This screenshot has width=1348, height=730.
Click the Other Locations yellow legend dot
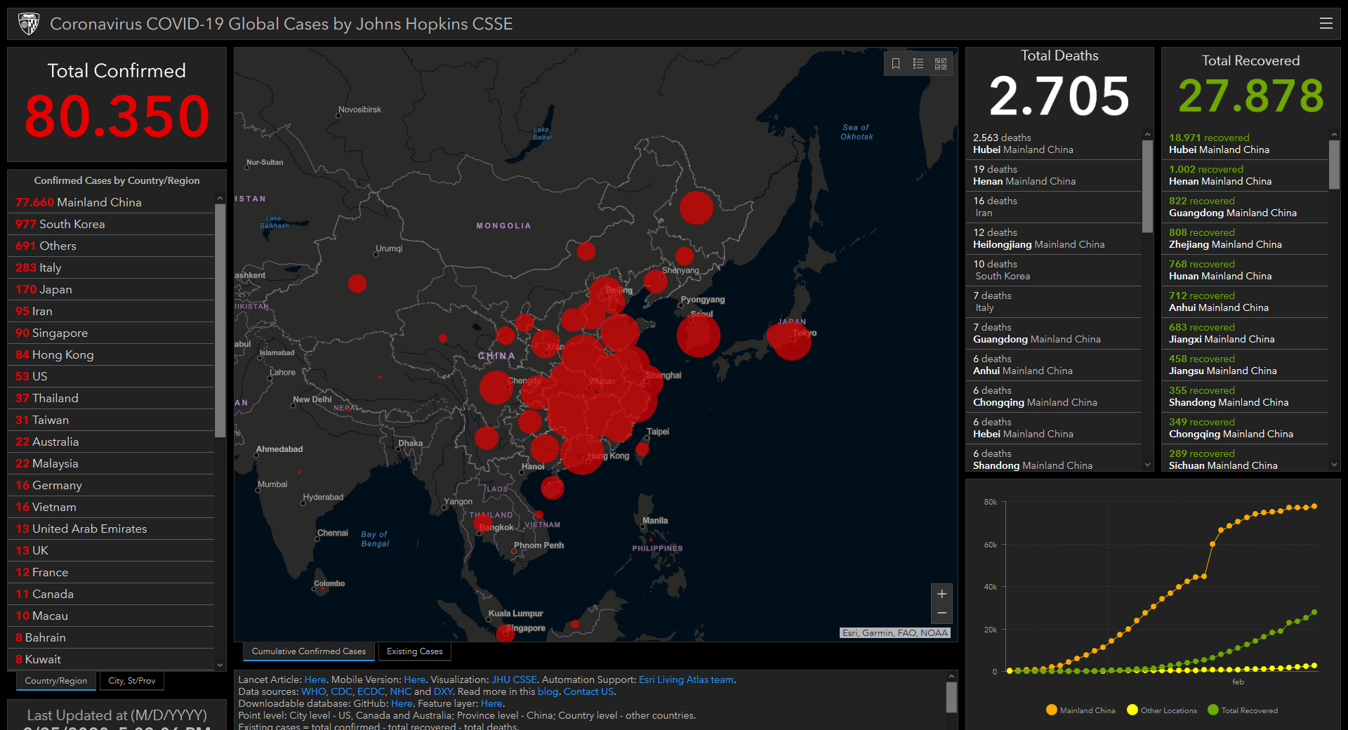(1132, 710)
